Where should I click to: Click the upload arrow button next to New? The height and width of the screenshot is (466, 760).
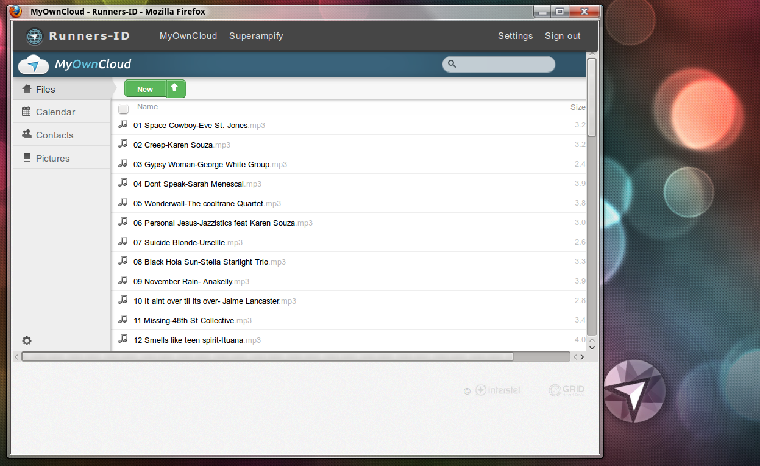[176, 88]
